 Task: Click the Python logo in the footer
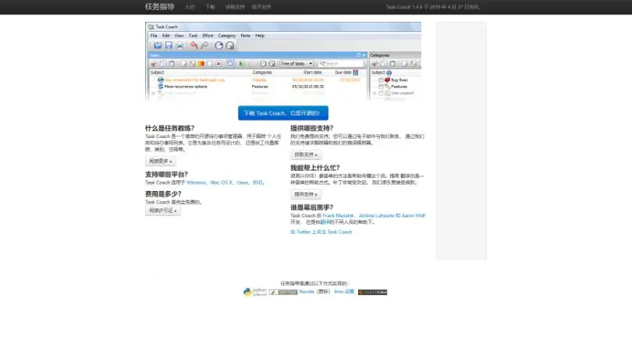point(254,292)
